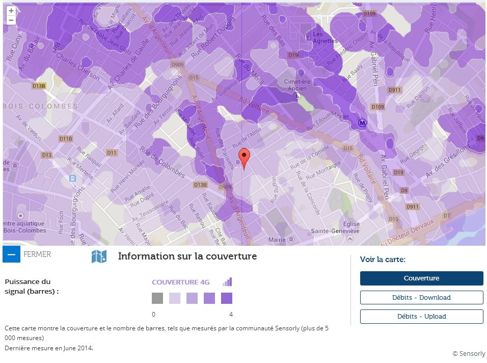The image size is (487, 363).
Task: Select the Couverture map view
Action: pyautogui.click(x=421, y=278)
